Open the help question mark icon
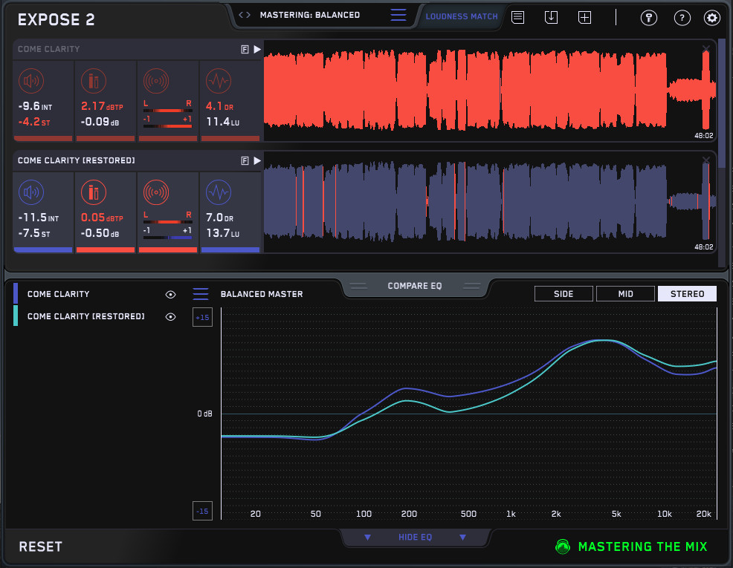This screenshot has height=568, width=733. (x=681, y=18)
